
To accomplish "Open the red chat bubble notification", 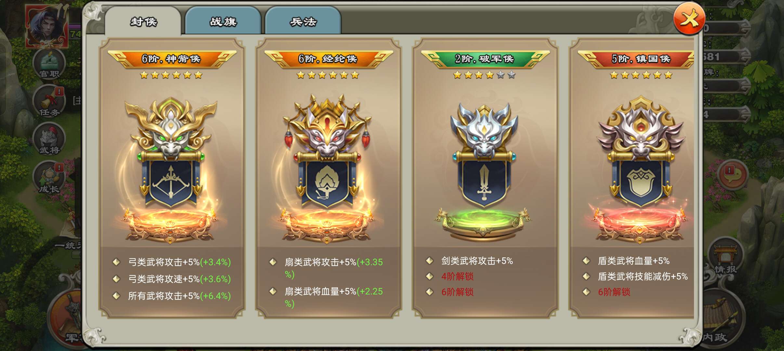I will [x=732, y=175].
